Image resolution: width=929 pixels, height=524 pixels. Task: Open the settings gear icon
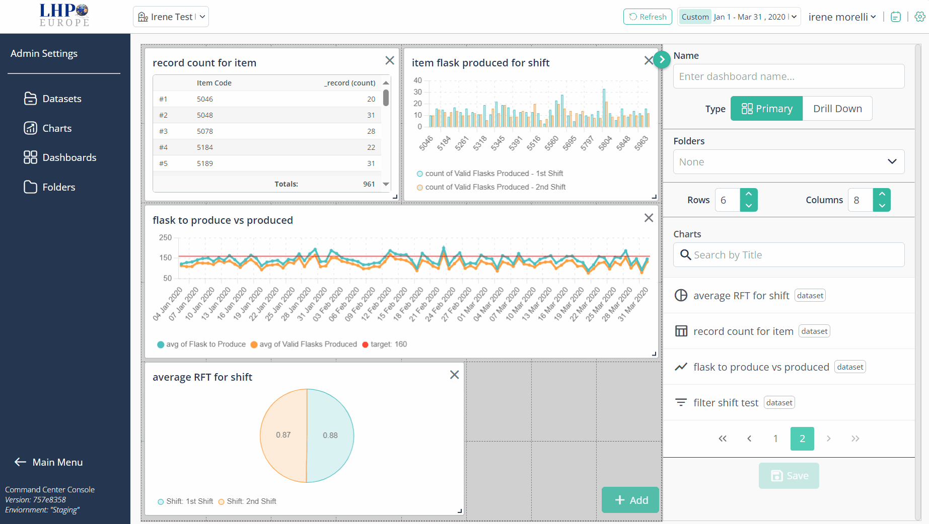click(x=920, y=17)
